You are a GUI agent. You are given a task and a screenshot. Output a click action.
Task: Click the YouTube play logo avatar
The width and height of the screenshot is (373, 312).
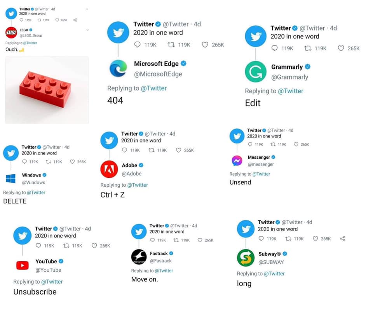pyautogui.click(x=22, y=265)
